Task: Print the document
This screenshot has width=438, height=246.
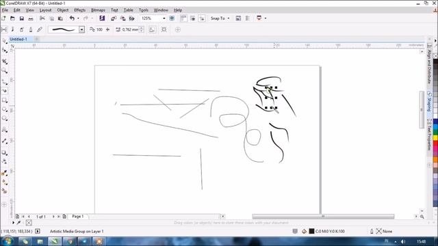Action: [31, 18]
